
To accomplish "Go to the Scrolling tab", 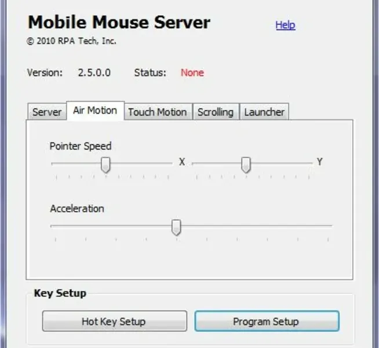I will 216,112.
